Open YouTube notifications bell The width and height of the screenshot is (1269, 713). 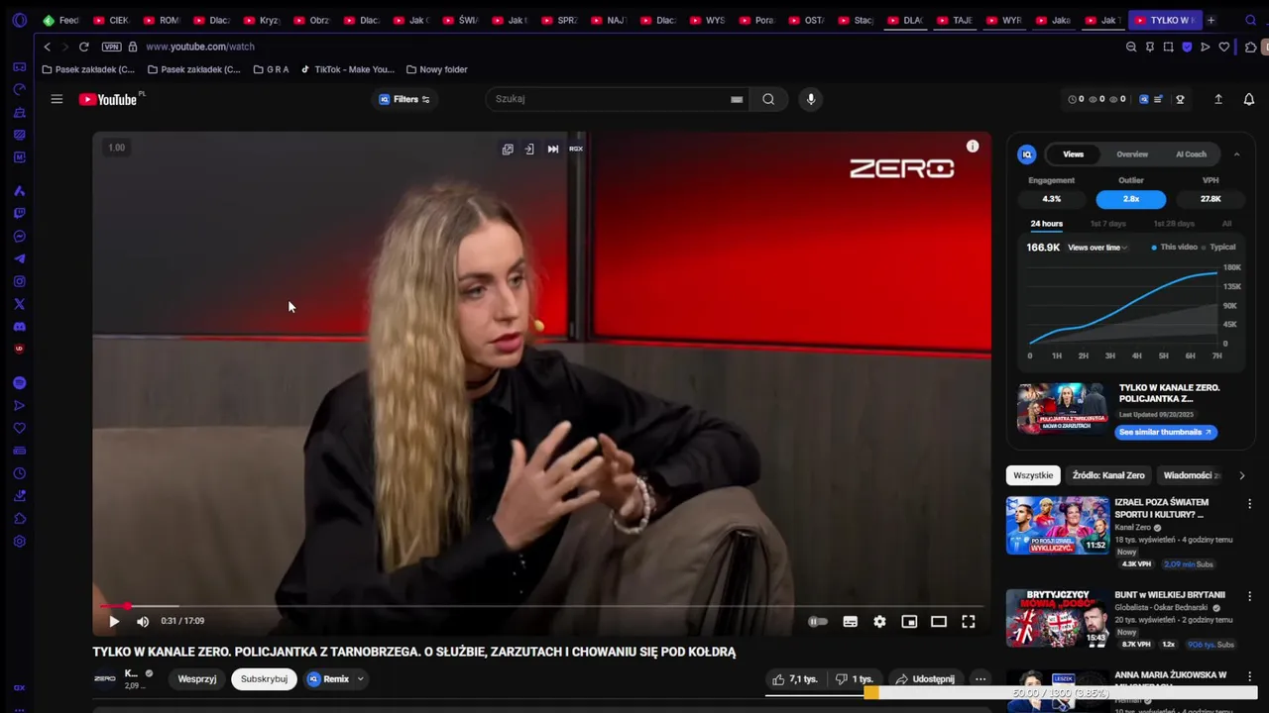1249,99
